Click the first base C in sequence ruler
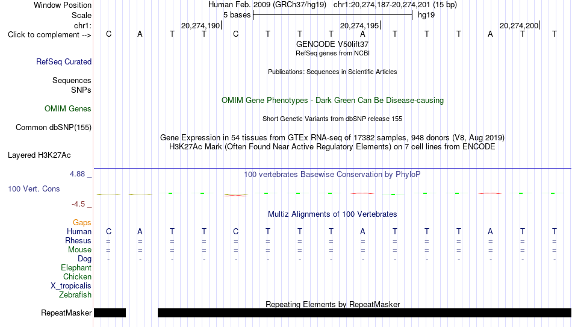This screenshot has width=572, height=327. (109, 34)
